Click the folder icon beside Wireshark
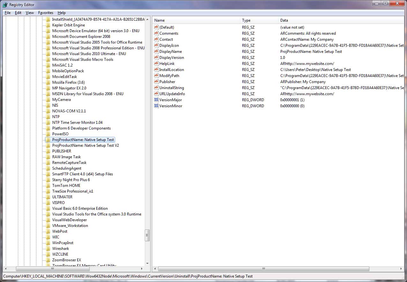 pyautogui.click(x=48, y=249)
